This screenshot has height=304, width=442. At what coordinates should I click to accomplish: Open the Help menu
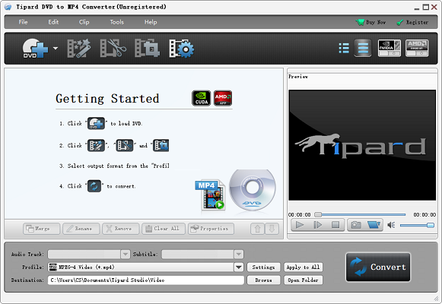coord(151,22)
